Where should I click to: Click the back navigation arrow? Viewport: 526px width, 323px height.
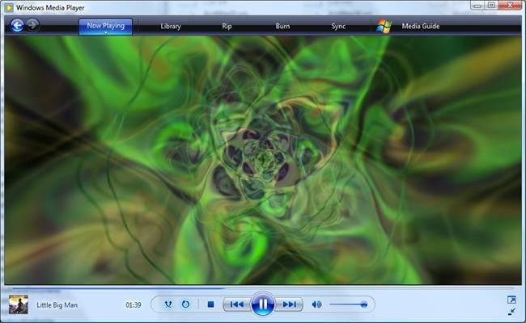point(16,25)
